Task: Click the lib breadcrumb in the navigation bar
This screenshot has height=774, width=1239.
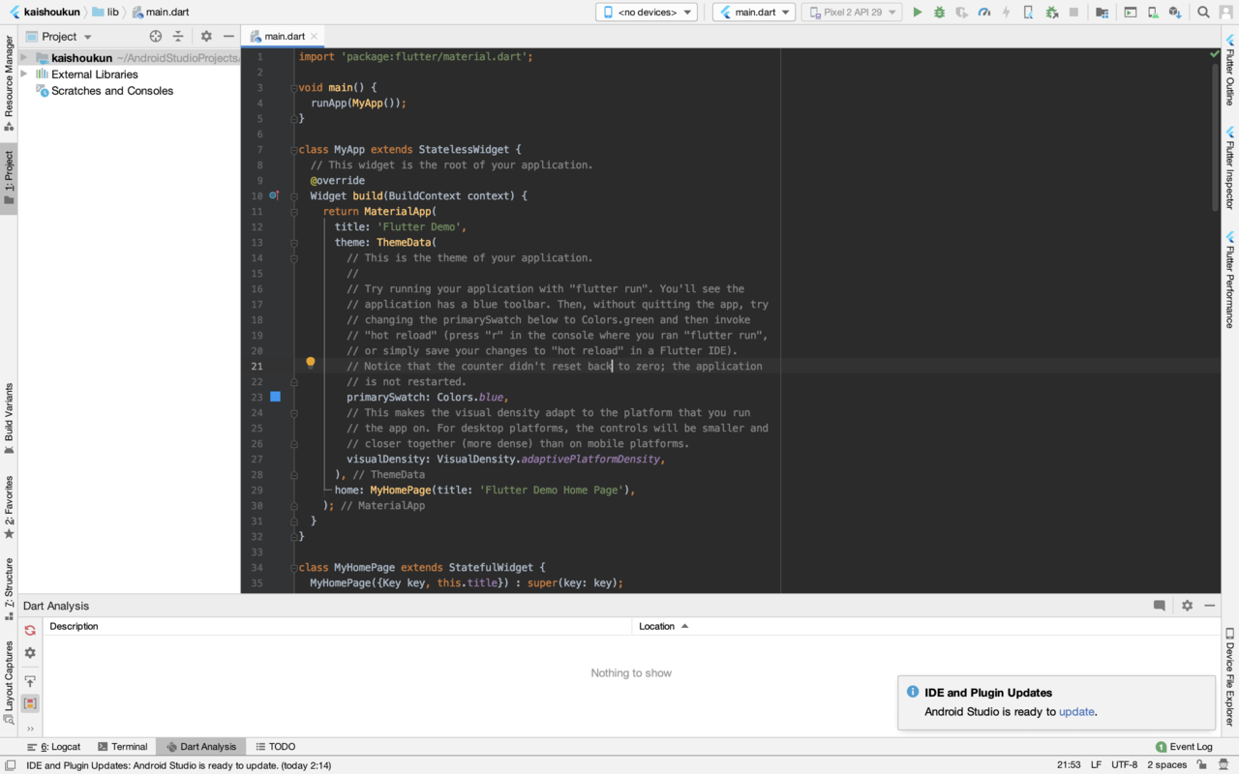Action: [x=105, y=12]
